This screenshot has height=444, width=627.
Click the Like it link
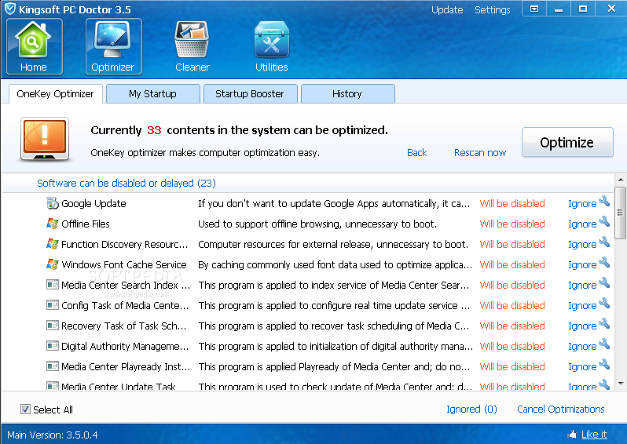point(594,435)
